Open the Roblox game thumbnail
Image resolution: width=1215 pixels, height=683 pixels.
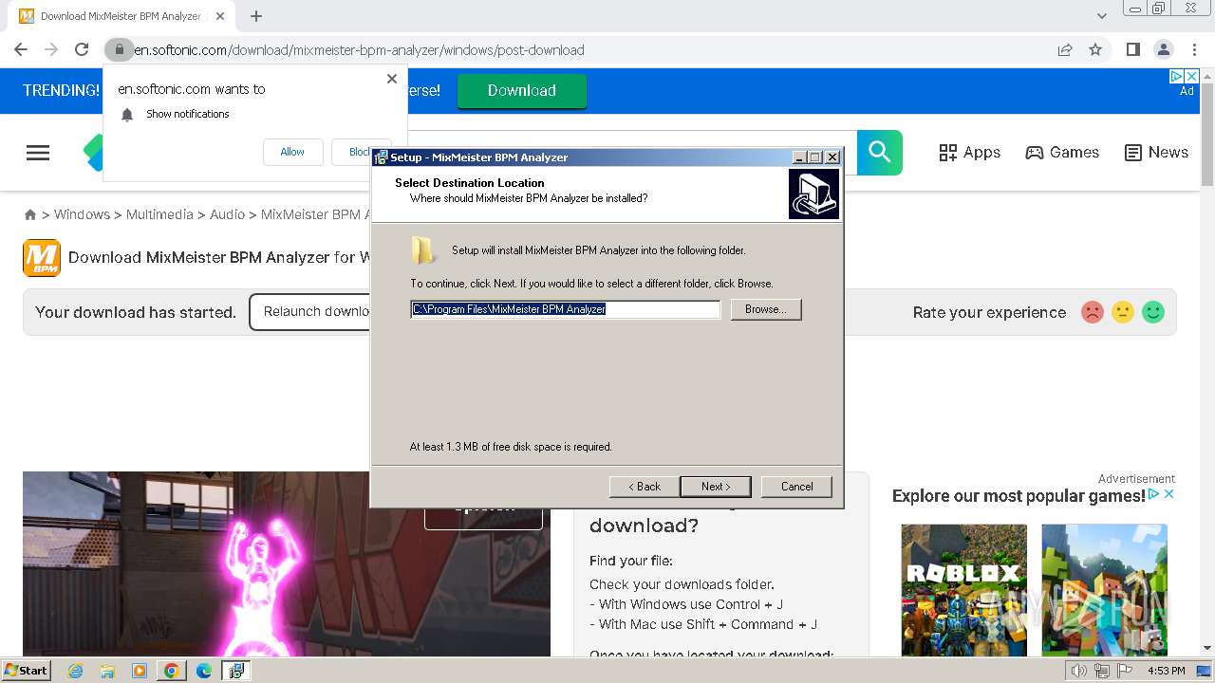click(x=964, y=590)
